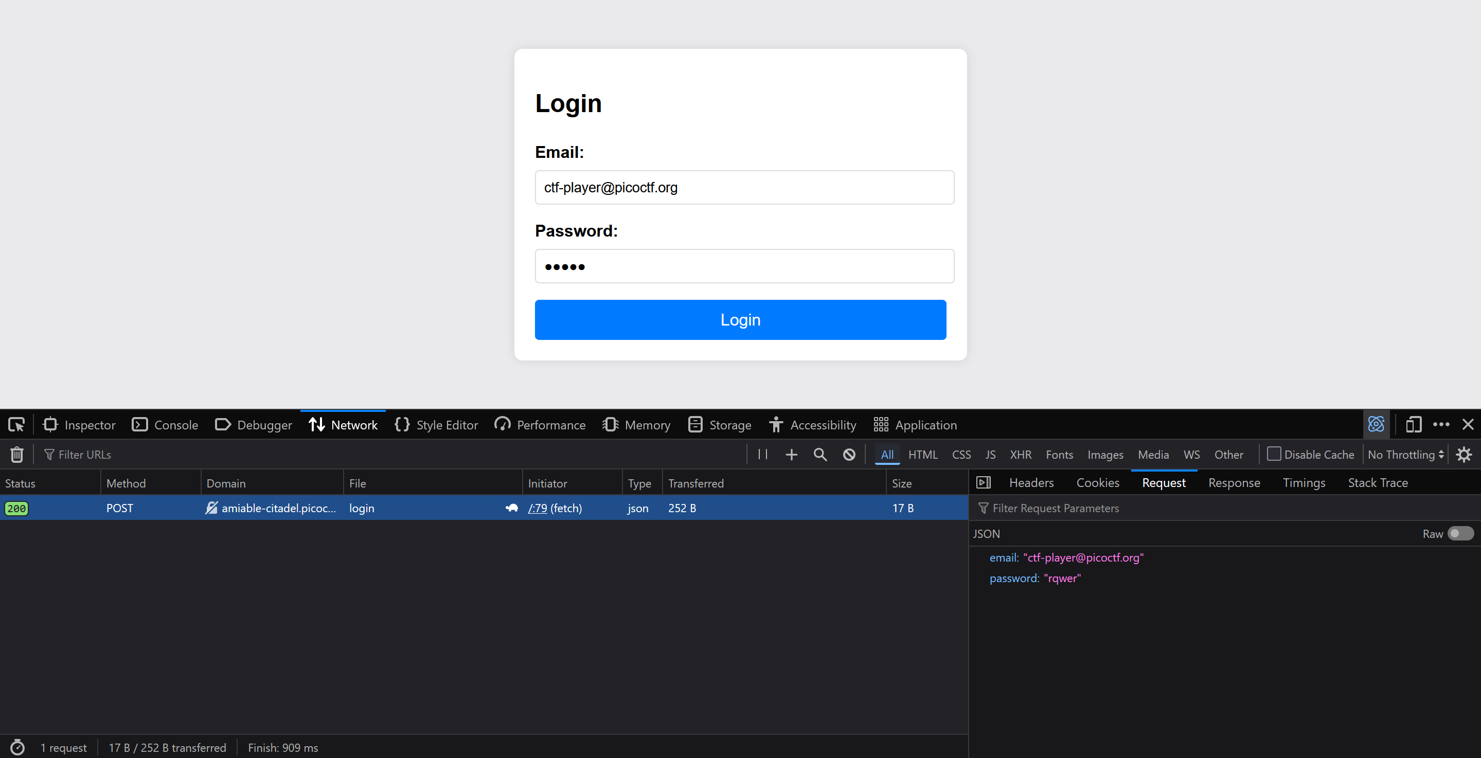Switch to the Response tab

[x=1234, y=483]
